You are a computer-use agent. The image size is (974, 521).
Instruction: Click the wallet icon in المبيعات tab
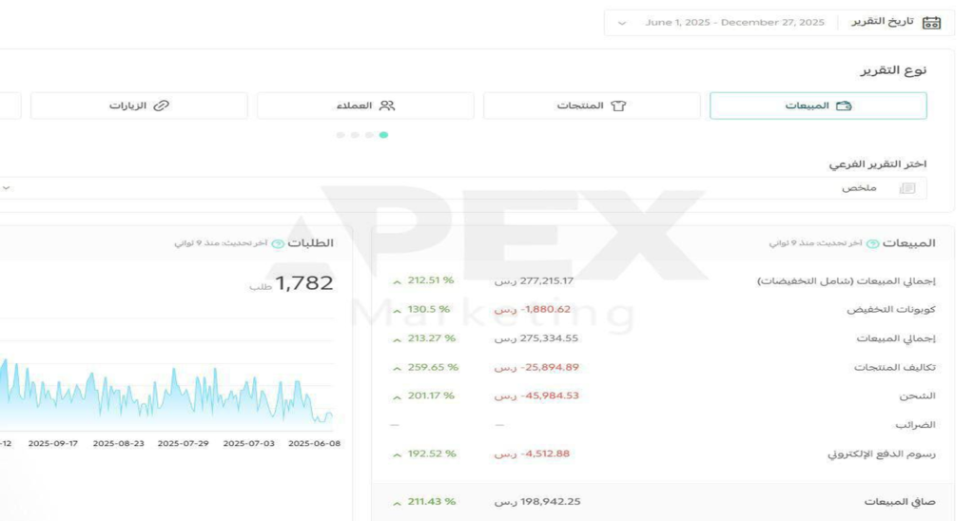point(844,106)
